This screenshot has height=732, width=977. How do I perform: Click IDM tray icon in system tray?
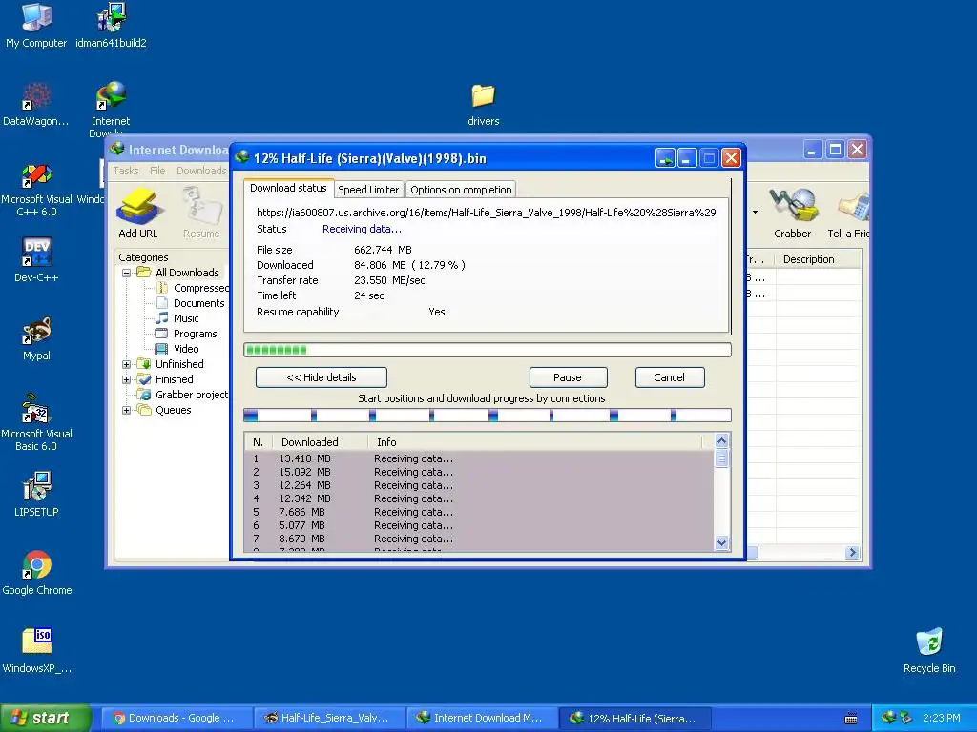pos(888,718)
